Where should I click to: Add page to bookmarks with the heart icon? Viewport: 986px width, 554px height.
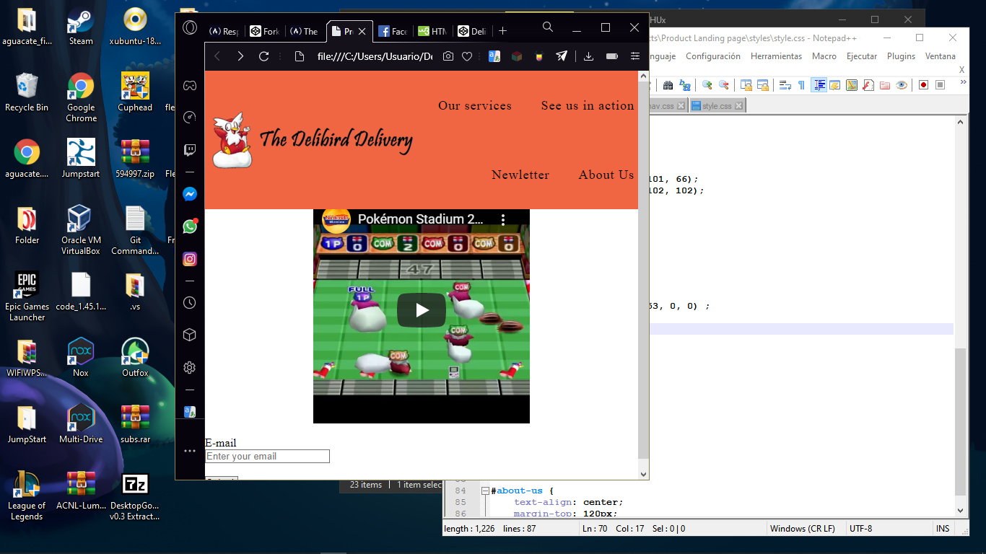point(467,56)
